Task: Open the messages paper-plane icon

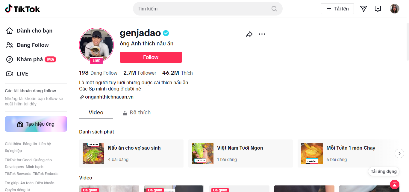Action: 363,9
